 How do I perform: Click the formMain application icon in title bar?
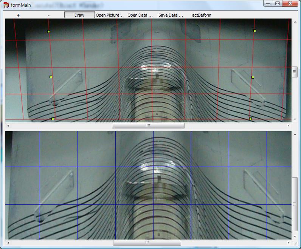(6, 5)
